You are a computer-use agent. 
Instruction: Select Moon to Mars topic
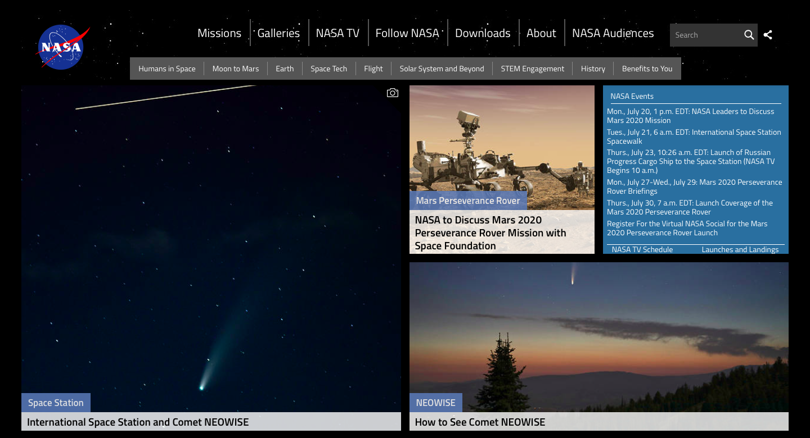236,69
